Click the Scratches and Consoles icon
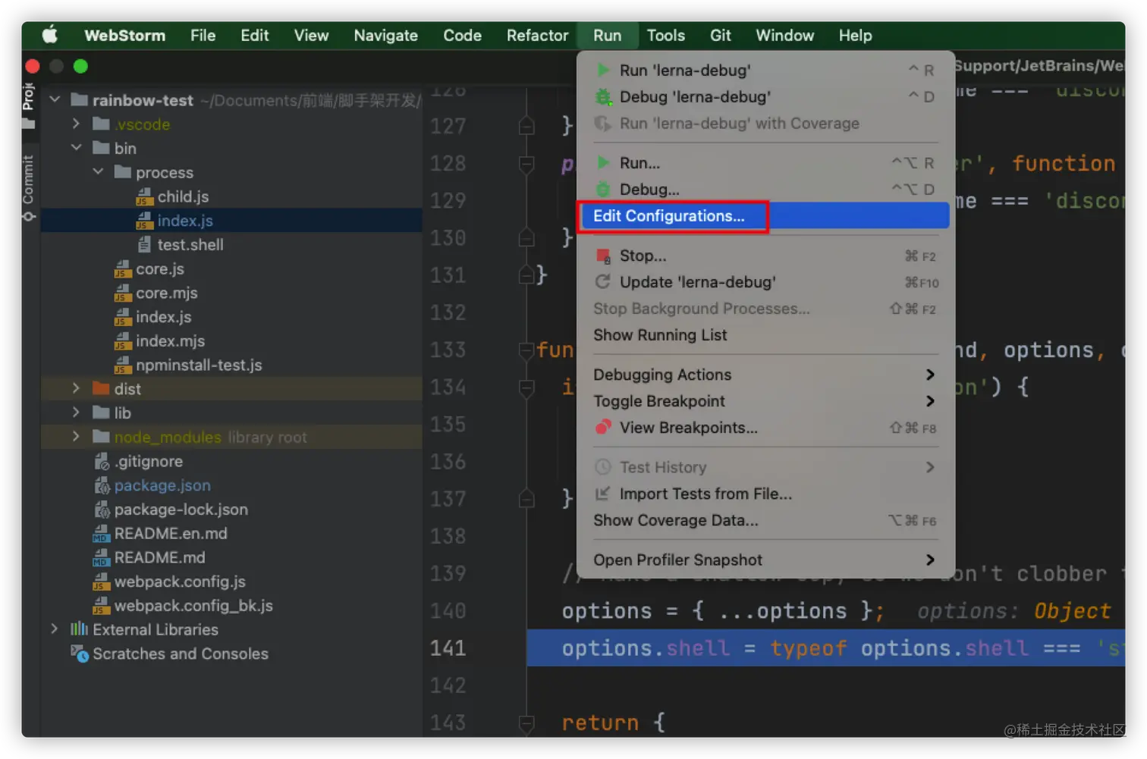The width and height of the screenshot is (1147, 759). [x=79, y=654]
